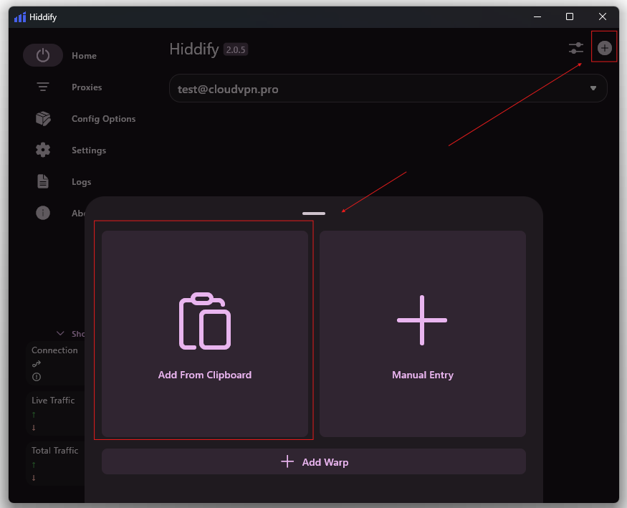This screenshot has height=508, width=627.
Task: Click the dropdown arrow in profile selector
Action: click(x=593, y=88)
